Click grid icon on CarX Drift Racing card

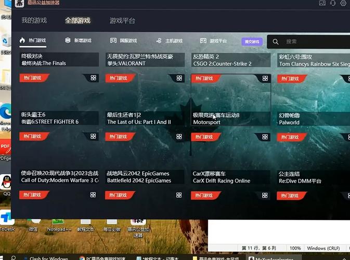(265, 196)
